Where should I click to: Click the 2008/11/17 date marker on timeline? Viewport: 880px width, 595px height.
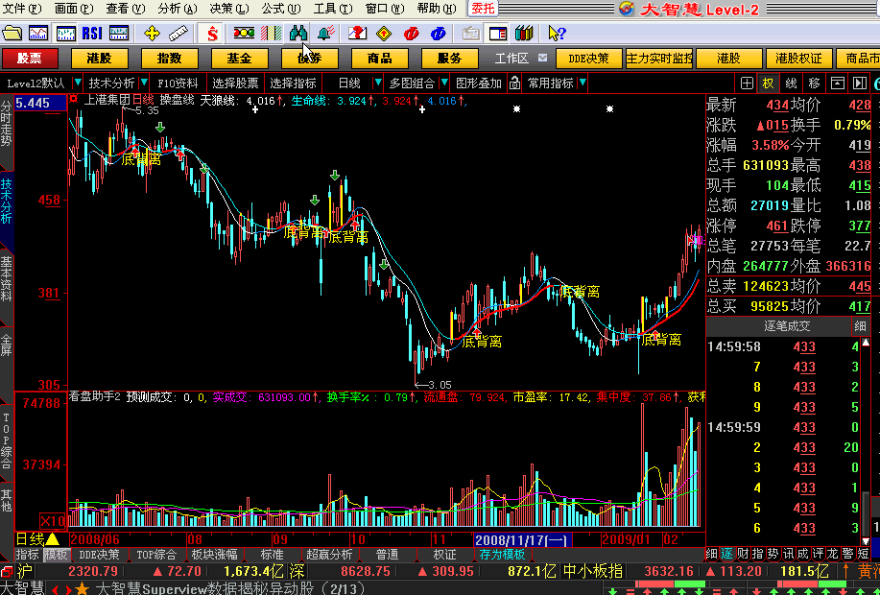point(522,540)
